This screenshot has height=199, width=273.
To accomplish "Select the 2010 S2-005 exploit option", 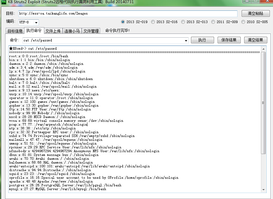I will [255, 22].
